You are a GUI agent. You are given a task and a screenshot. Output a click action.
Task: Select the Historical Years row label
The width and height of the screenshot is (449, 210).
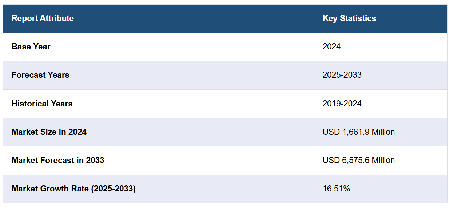42,104
